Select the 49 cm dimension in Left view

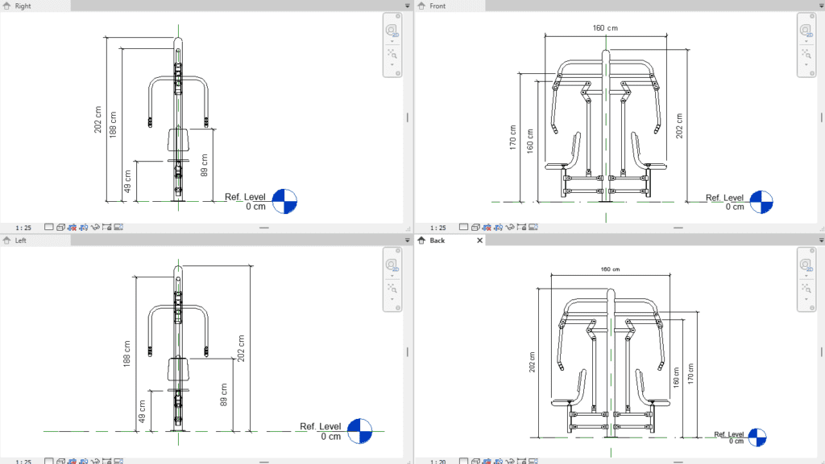click(x=142, y=412)
